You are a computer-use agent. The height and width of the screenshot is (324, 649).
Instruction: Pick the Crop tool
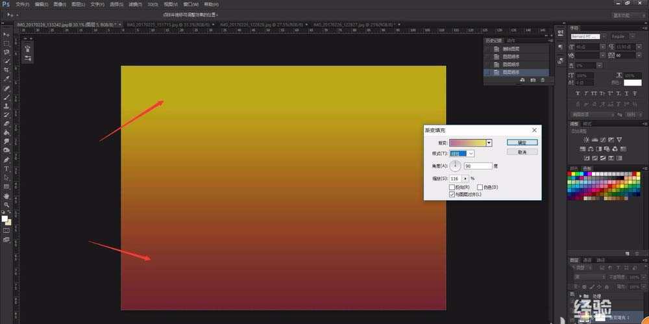pos(6,69)
